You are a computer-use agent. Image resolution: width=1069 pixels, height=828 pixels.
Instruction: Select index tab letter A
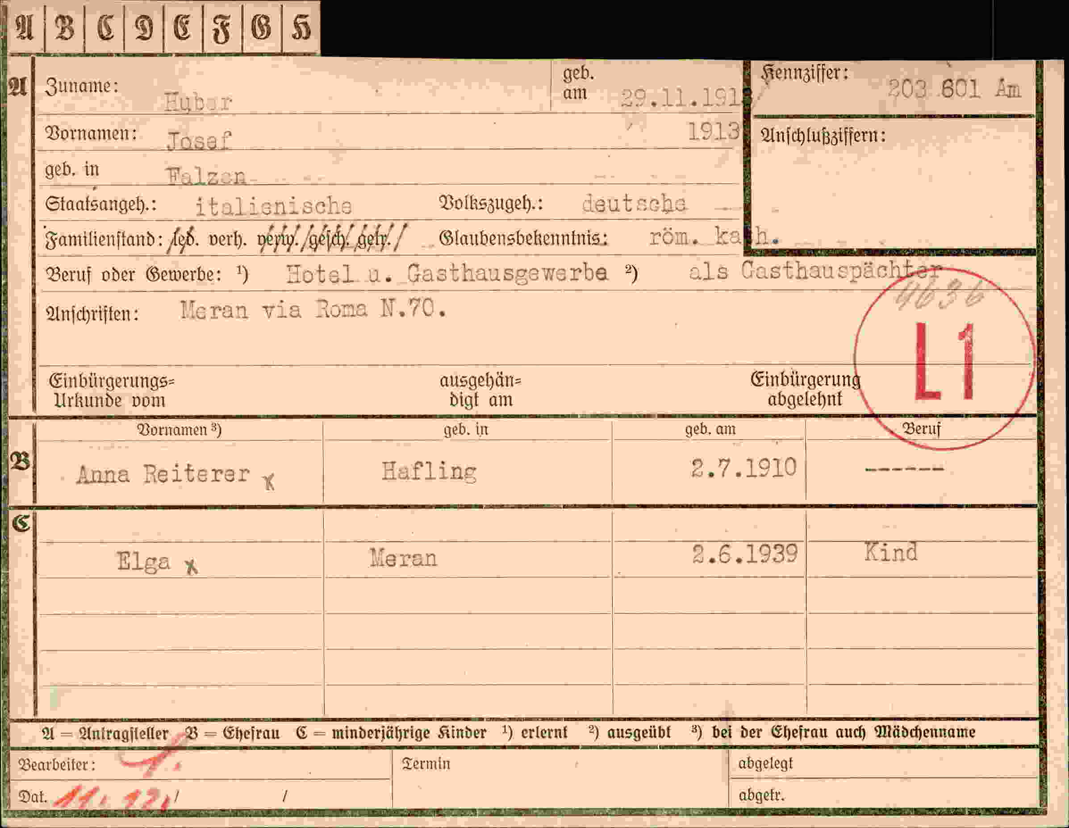pos(25,27)
